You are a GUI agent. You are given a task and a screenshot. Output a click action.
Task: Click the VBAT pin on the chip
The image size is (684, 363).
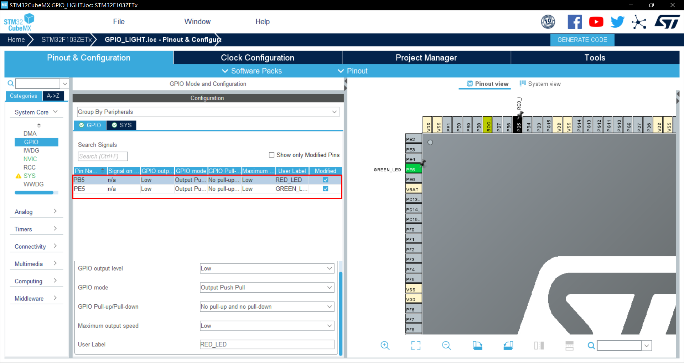pyautogui.click(x=413, y=189)
